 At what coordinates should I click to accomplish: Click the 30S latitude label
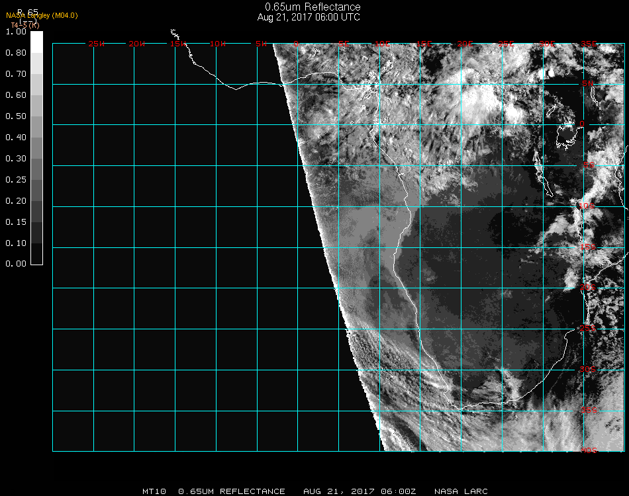[x=588, y=369]
